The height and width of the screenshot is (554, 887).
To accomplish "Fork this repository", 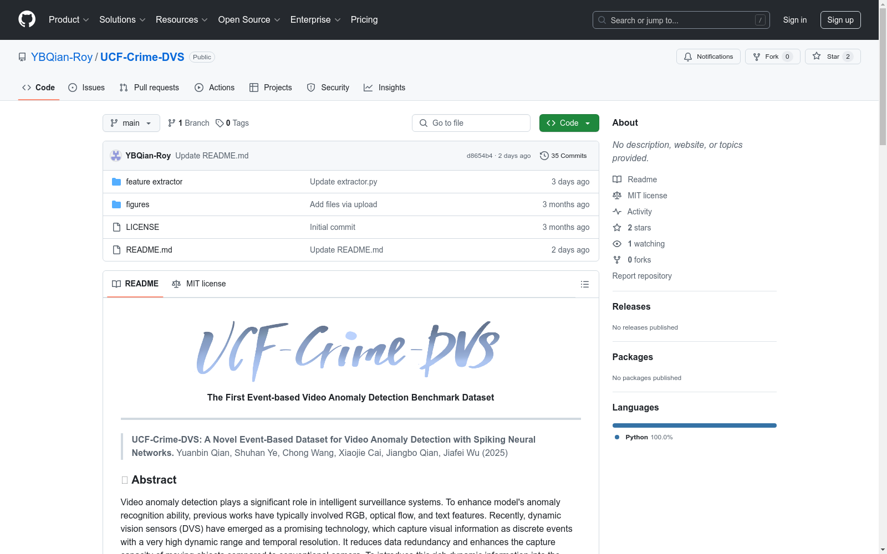I will click(772, 57).
